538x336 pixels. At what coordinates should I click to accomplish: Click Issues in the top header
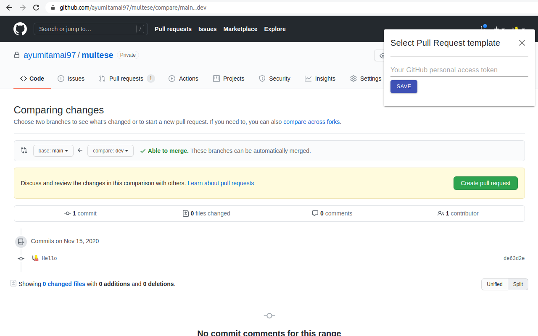[208, 29]
